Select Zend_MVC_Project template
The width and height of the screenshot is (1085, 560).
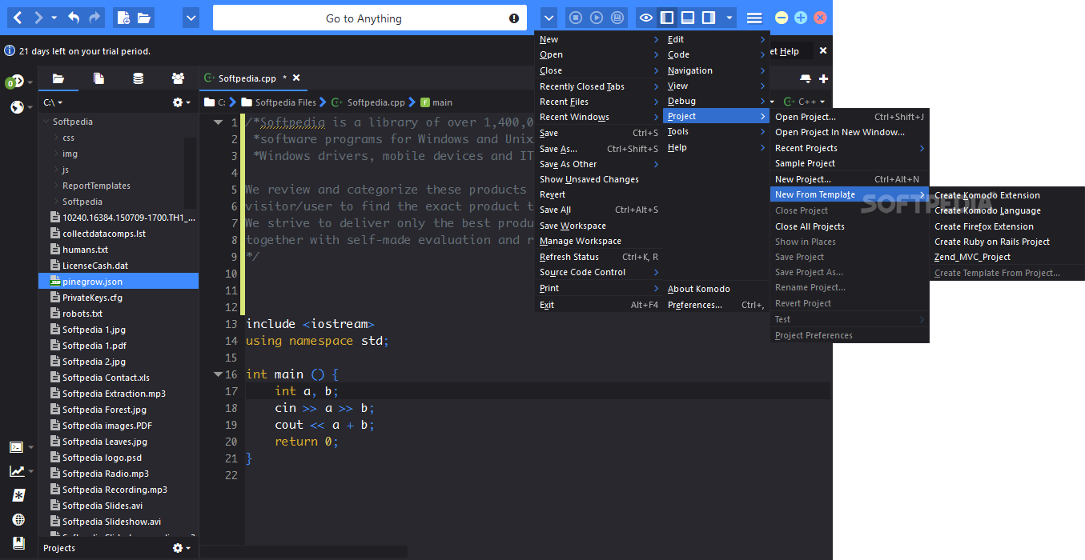point(972,257)
